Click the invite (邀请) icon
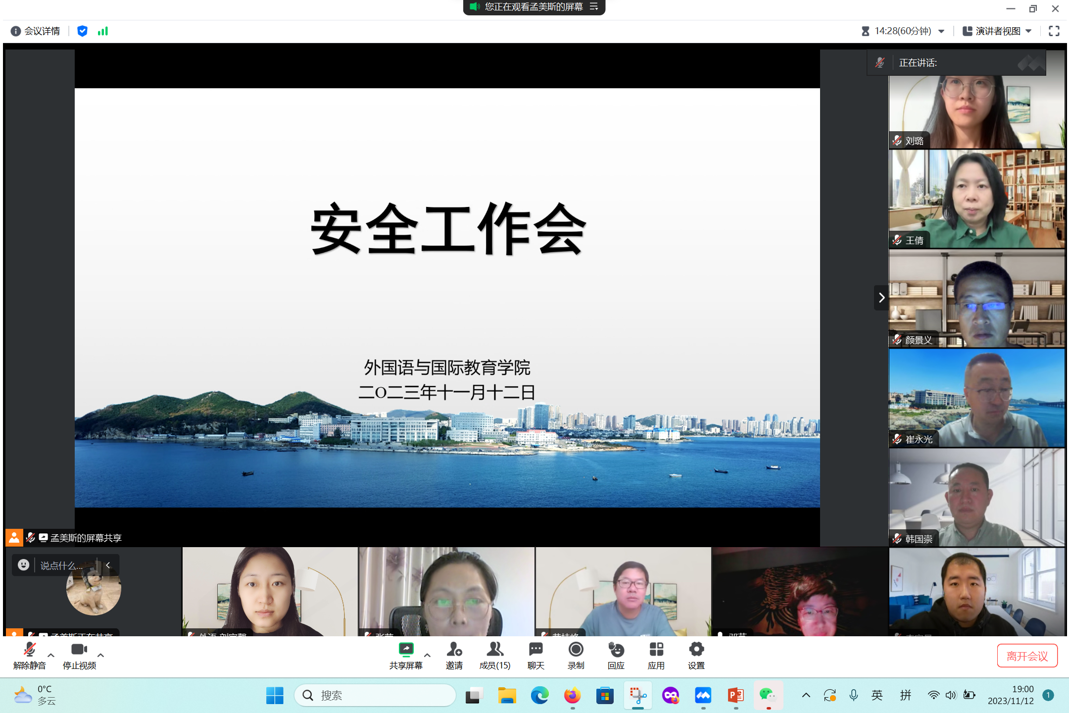This screenshot has height=713, width=1069. (x=454, y=650)
